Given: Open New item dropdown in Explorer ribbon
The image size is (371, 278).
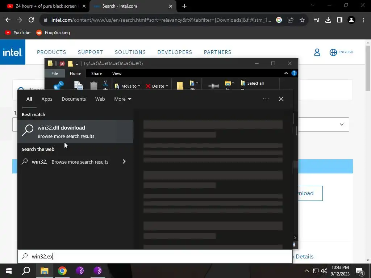Looking at the screenshot, I should [194, 83].
